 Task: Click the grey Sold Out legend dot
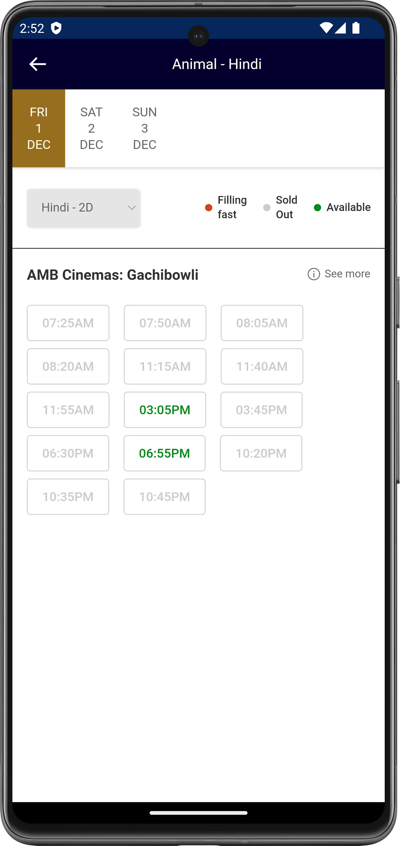click(267, 208)
